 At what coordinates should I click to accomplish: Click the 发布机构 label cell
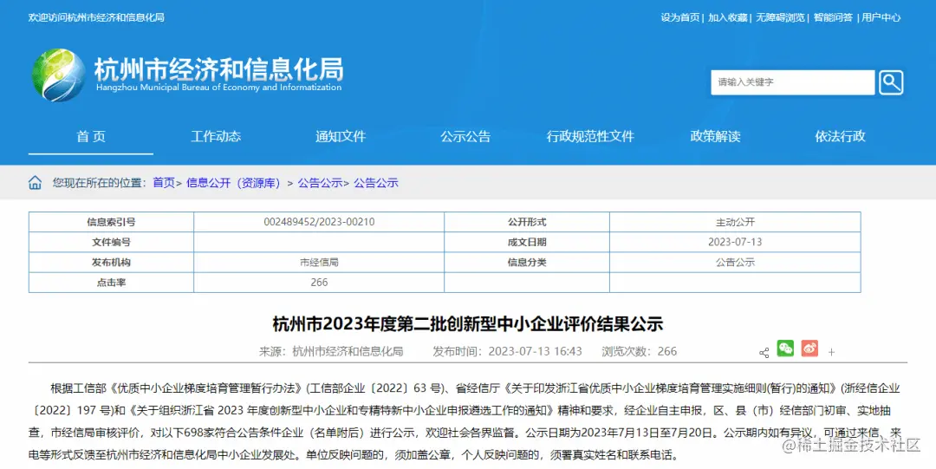pyautogui.click(x=111, y=263)
